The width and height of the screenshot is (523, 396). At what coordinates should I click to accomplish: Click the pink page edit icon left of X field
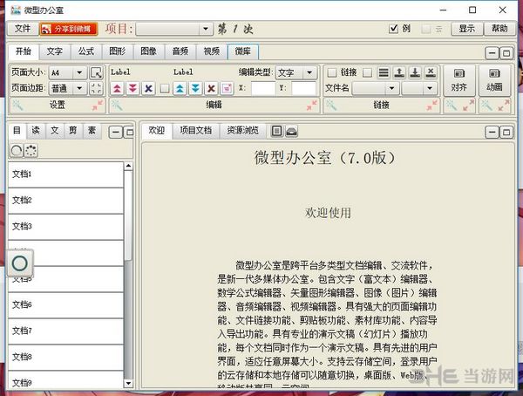[227, 88]
